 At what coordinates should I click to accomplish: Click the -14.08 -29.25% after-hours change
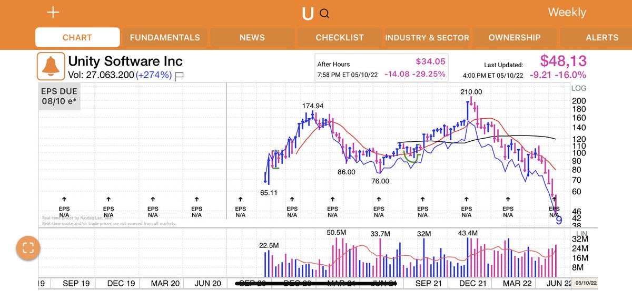415,75
